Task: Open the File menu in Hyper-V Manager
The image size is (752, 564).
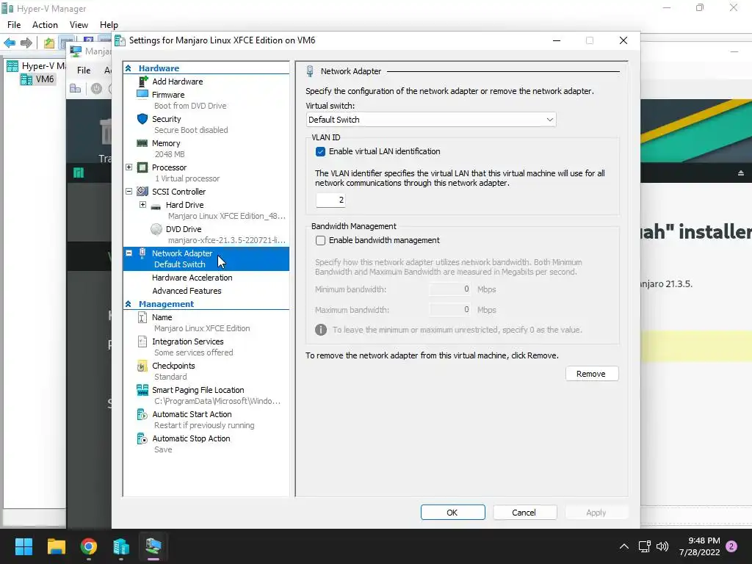Action: click(14, 25)
